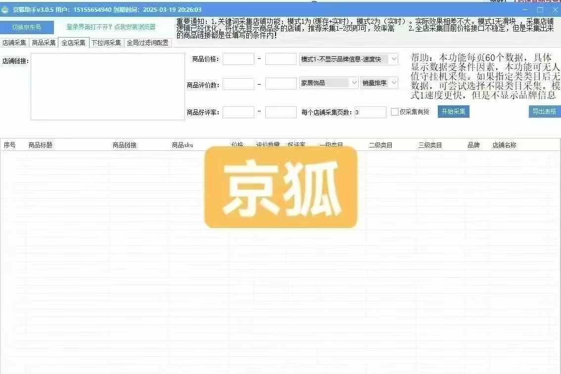The image size is (561, 374).
Task: Switch to the 店铺采集 tab
Action: 14,43
